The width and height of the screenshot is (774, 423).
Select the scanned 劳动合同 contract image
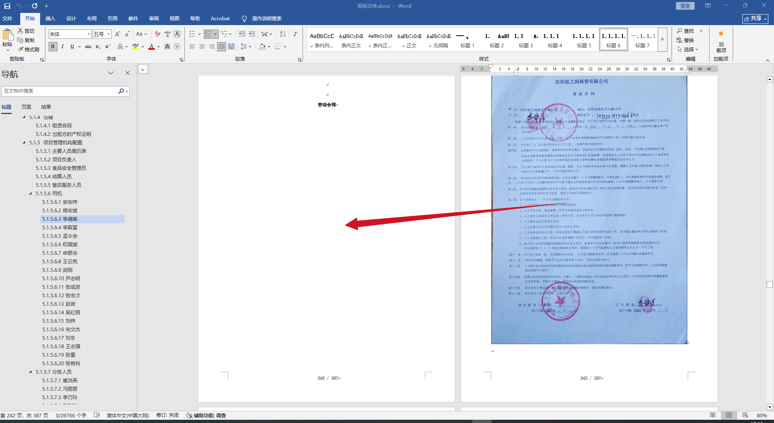click(589, 210)
